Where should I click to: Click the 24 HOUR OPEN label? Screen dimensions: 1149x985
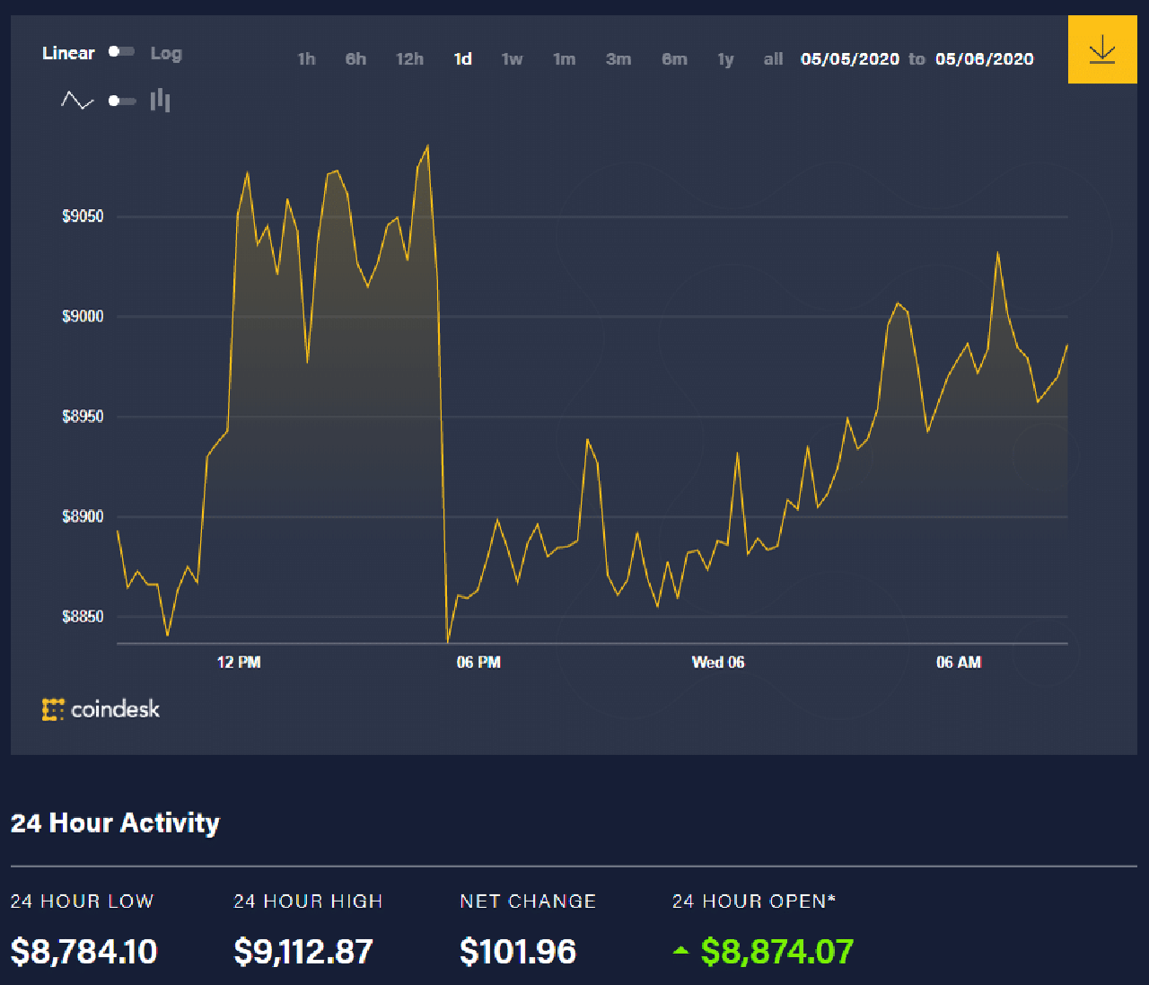(x=754, y=901)
